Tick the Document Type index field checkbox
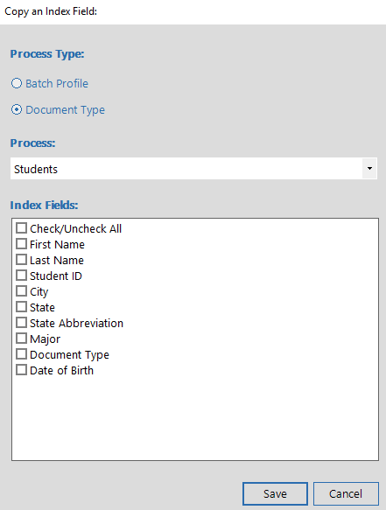Viewport: 386px width, 510px height. (x=22, y=354)
